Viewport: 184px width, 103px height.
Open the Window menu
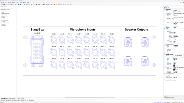(x=24, y=2)
